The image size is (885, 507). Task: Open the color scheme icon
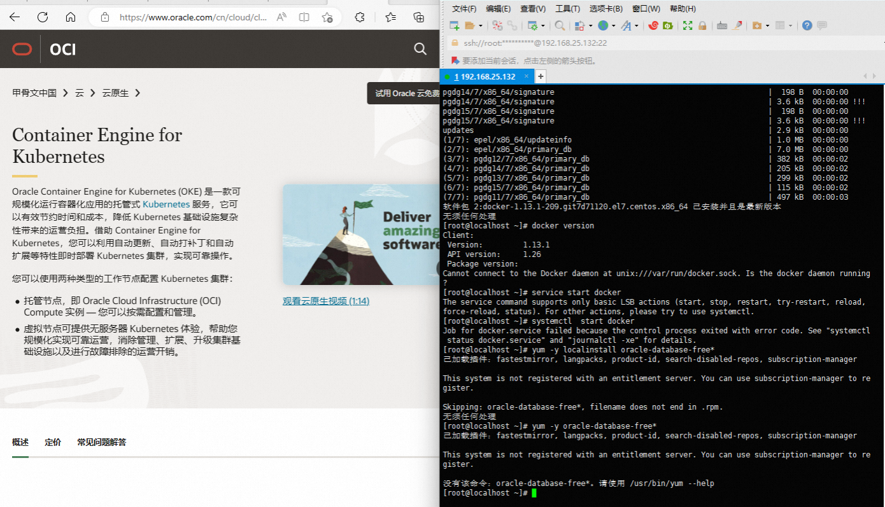click(x=579, y=25)
